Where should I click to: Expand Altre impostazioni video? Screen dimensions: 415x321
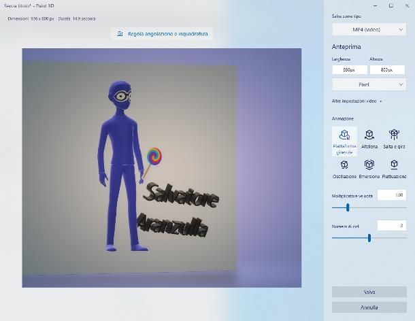[356, 101]
